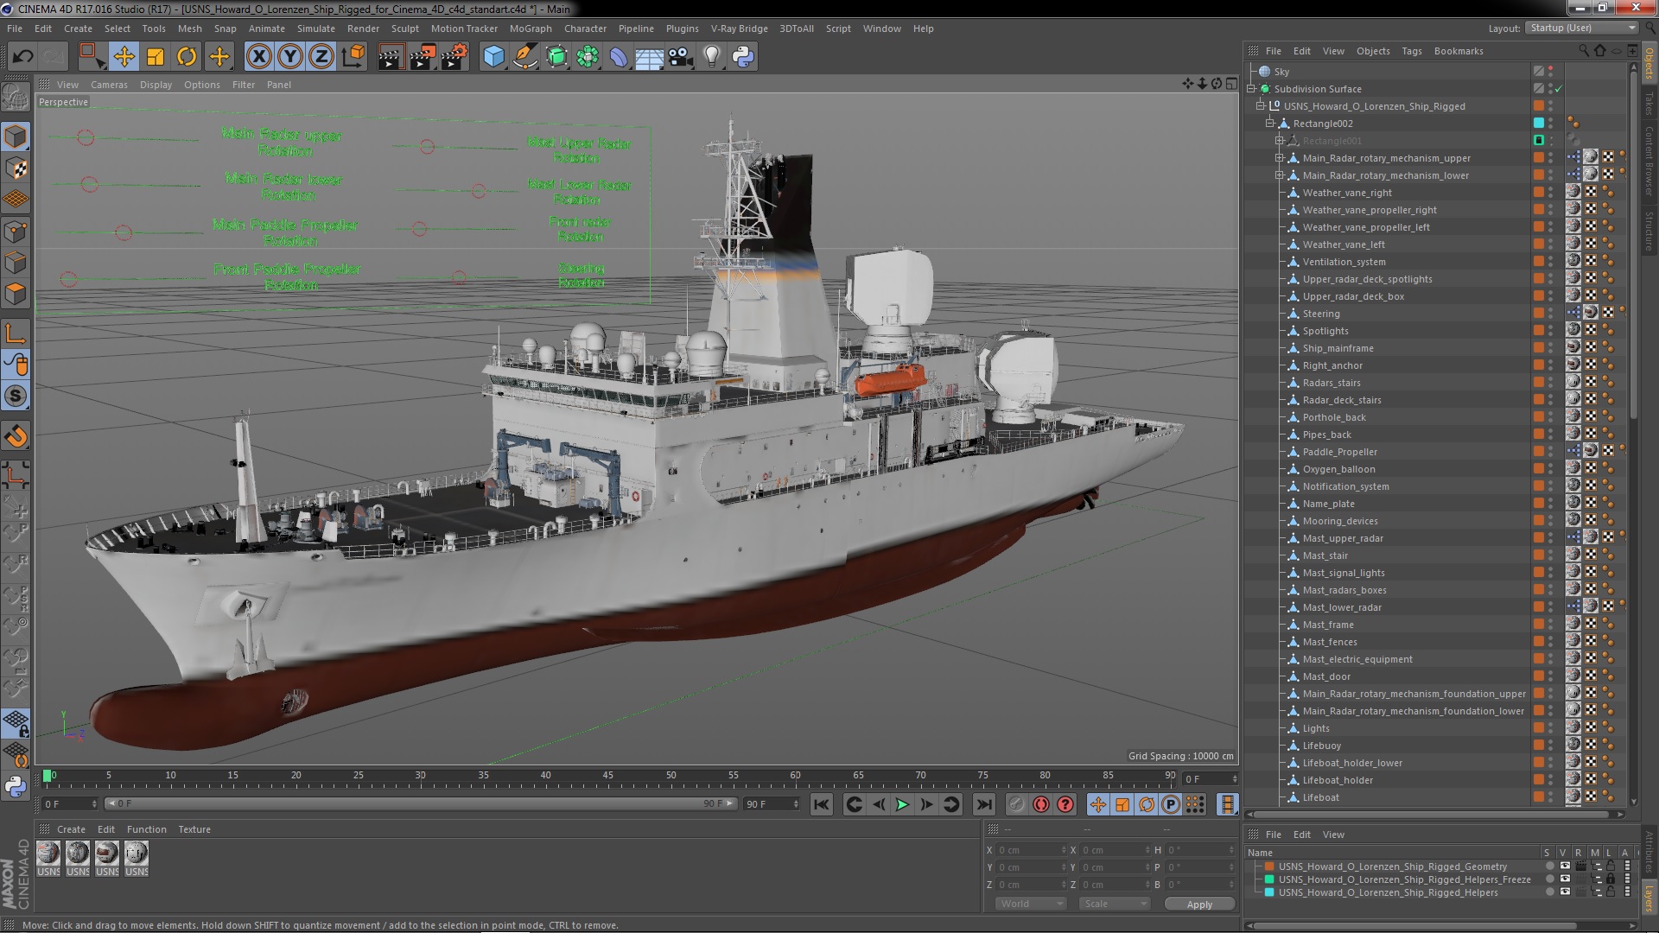Screen dimensions: 1659x933
Task: Select the Lifeboat object row
Action: (1320, 797)
